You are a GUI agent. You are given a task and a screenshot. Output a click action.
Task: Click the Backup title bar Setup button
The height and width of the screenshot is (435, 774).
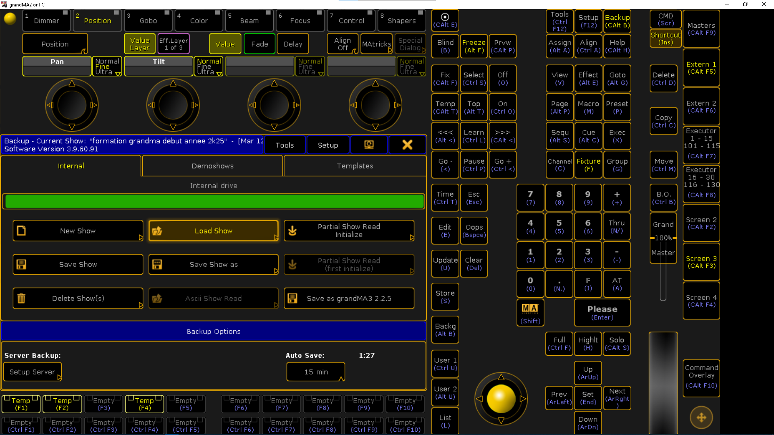coord(328,145)
